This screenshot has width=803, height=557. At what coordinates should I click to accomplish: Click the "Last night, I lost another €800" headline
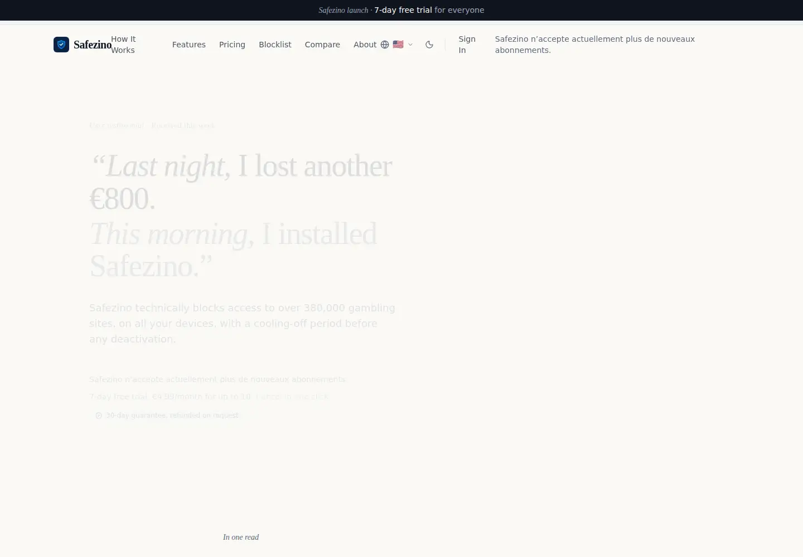pos(241,182)
